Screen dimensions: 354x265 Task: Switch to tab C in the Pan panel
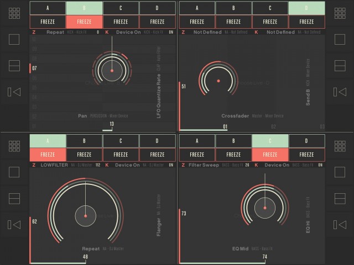[x=121, y=8]
